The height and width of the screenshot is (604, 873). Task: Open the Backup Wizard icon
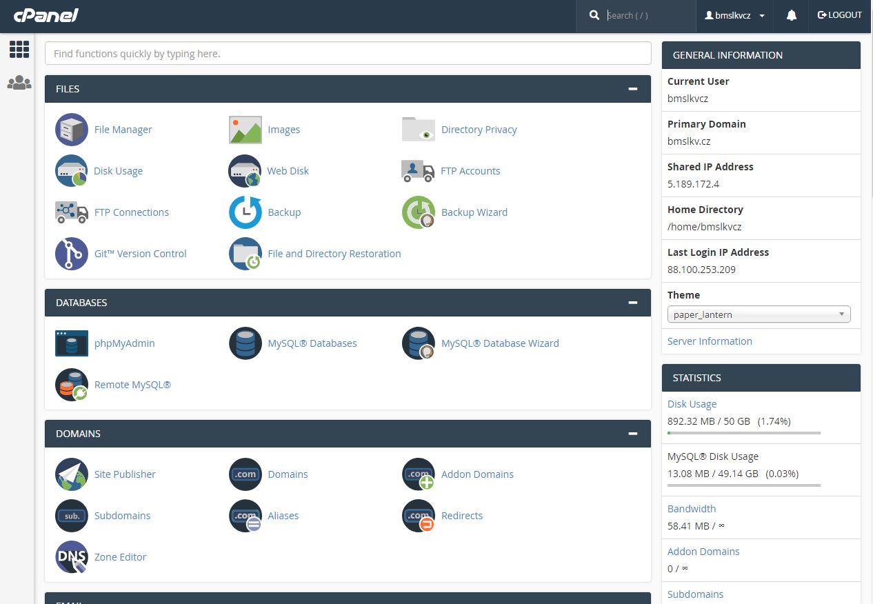tap(419, 212)
